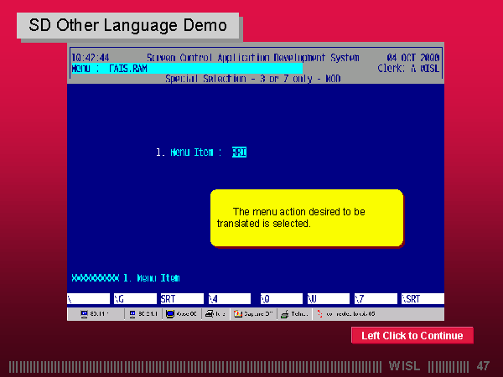Click the \G function key box

tap(136, 298)
